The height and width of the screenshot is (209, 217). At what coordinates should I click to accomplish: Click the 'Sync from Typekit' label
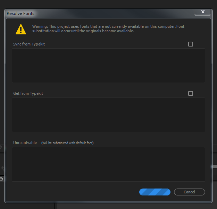point(29,44)
